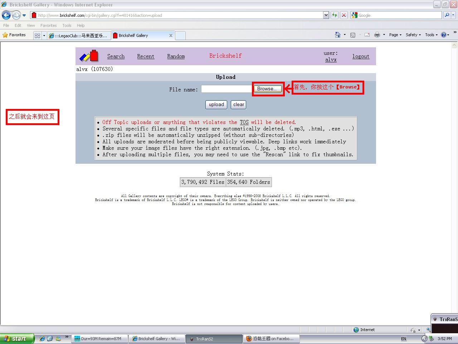Expand the Print options dropdown arrow
This screenshot has height=344, width=458.
(x=384, y=35)
